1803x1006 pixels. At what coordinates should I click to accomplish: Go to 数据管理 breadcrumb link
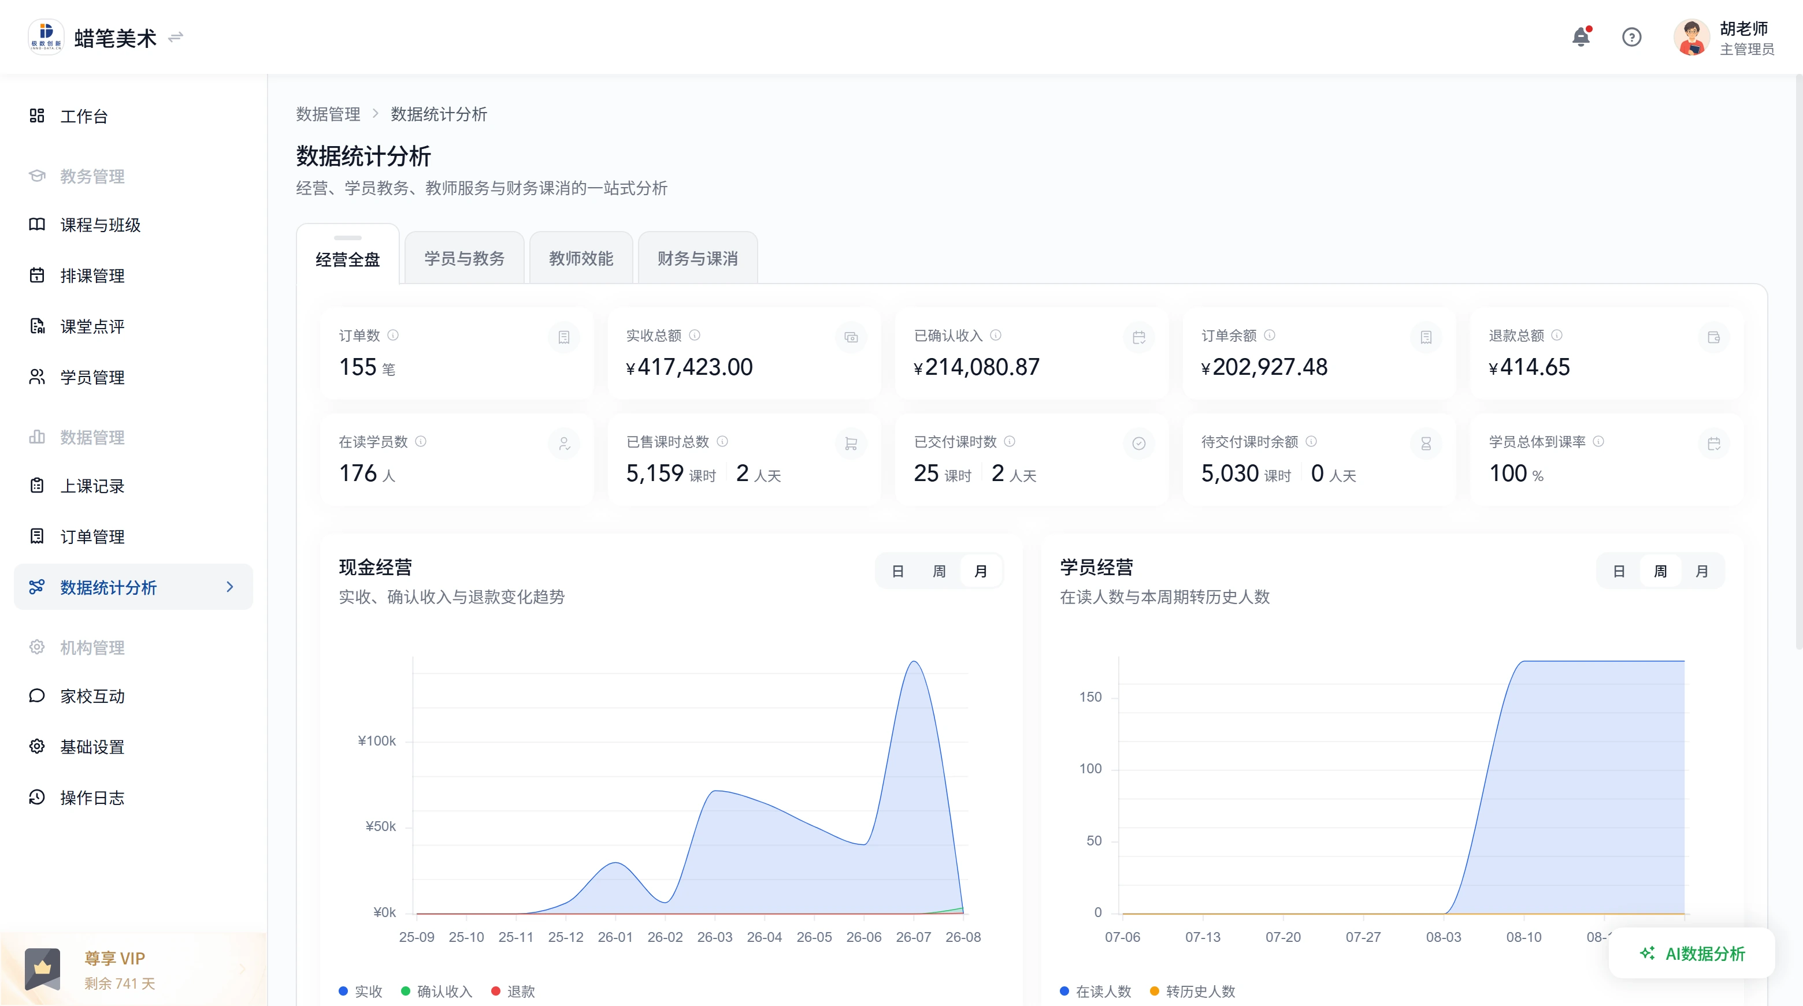click(328, 114)
